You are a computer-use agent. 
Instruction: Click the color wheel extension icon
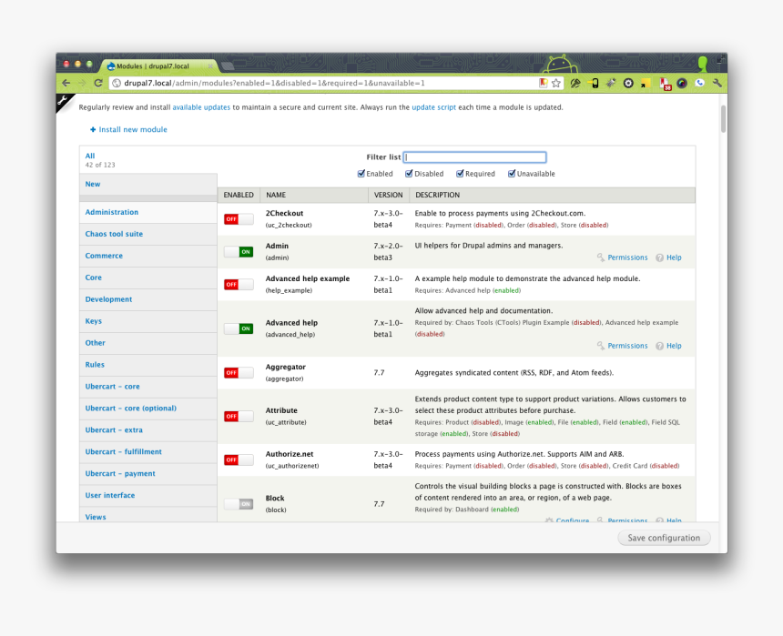pos(682,84)
